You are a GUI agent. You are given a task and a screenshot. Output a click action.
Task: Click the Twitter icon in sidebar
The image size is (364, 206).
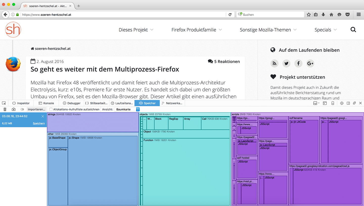tap(286, 64)
